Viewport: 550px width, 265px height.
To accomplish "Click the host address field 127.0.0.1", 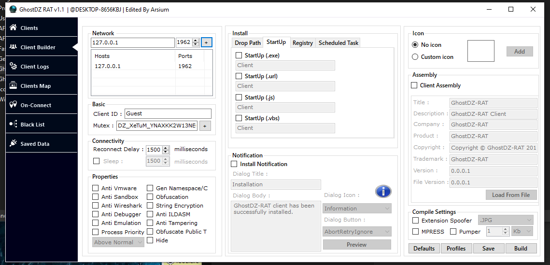I will tap(133, 42).
